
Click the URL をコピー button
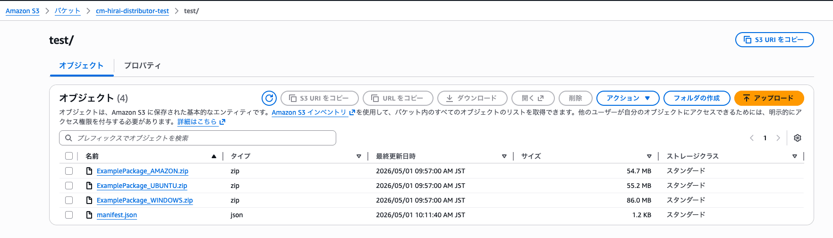tap(398, 98)
